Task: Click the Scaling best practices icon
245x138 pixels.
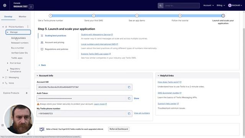Action: (x=42, y=36)
